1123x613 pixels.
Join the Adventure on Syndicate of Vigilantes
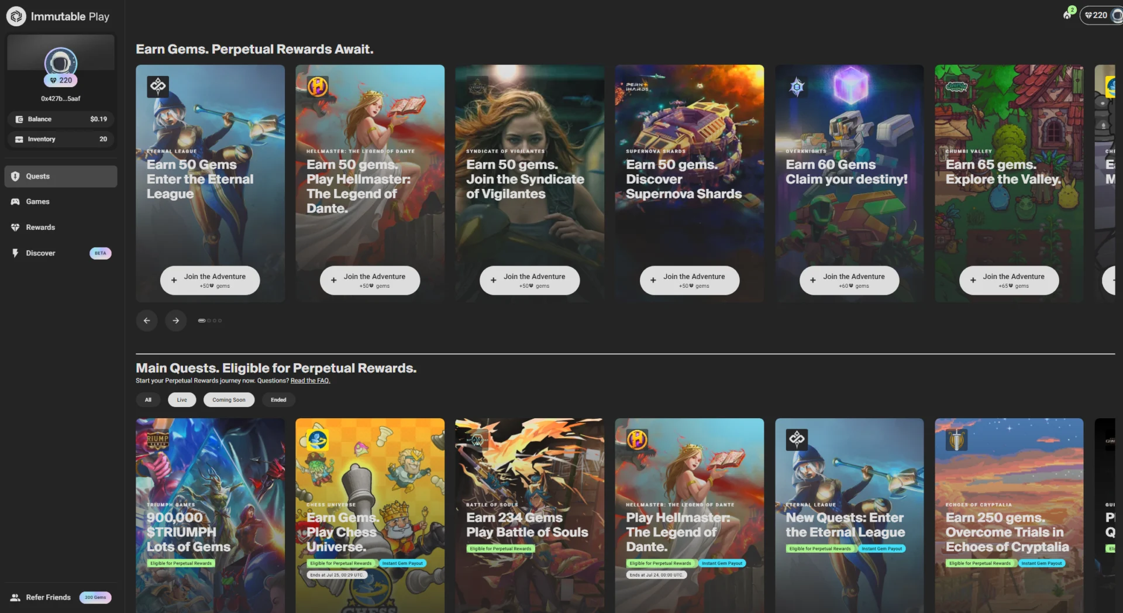point(529,280)
